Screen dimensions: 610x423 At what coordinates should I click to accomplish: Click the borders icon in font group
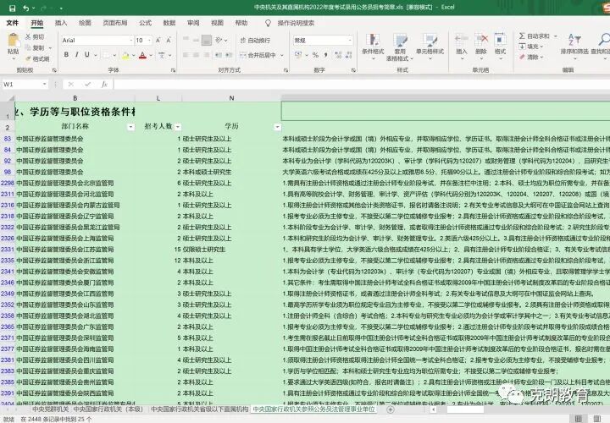pyautogui.click(x=106, y=55)
